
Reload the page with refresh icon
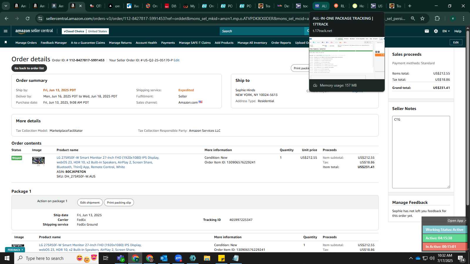point(28,18)
